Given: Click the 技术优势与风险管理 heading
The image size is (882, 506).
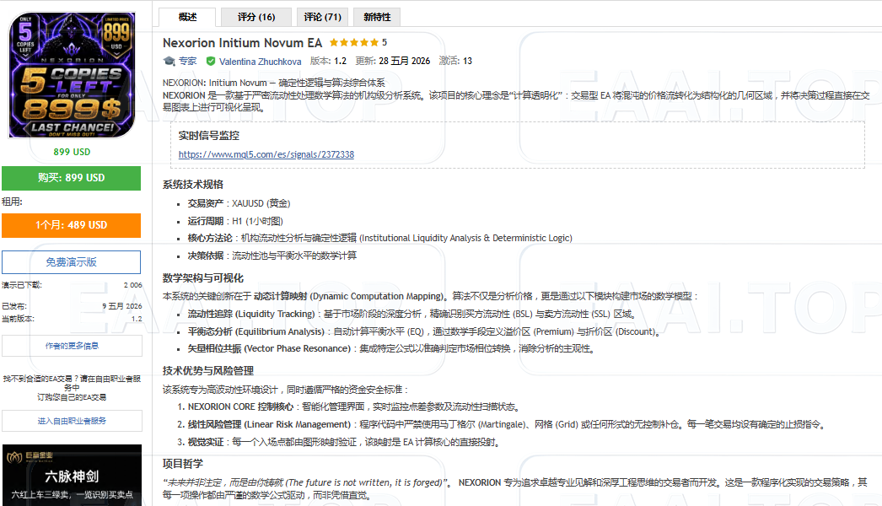Looking at the screenshot, I should [208, 371].
